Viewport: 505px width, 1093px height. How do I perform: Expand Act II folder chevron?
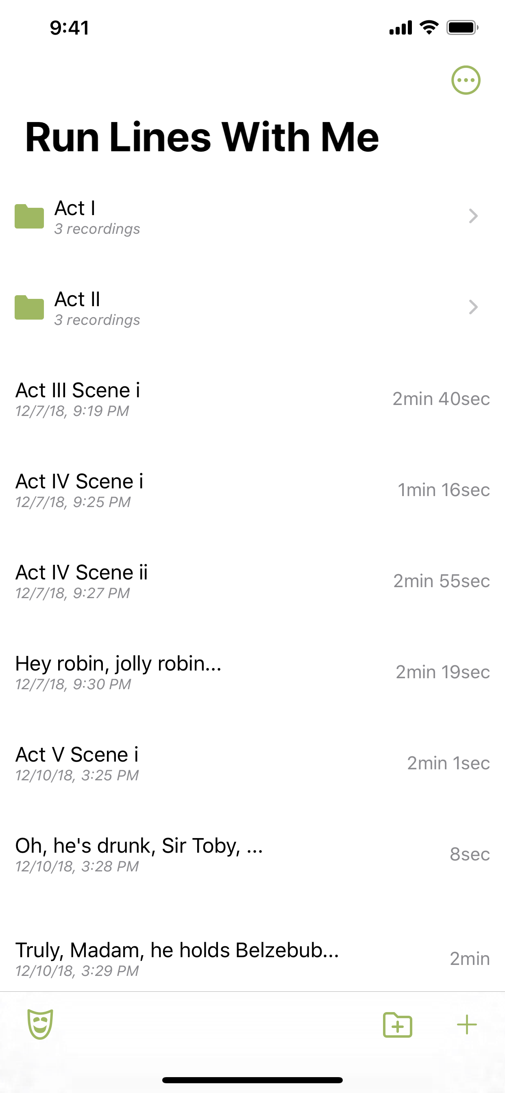[x=473, y=307]
